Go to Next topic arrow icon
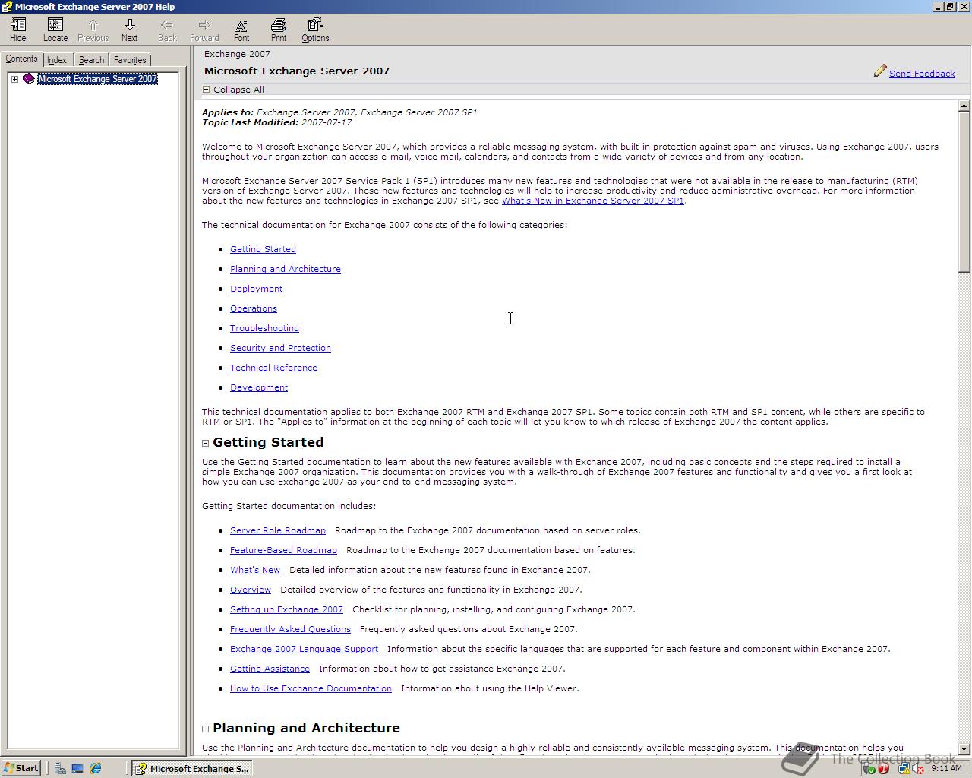The width and height of the screenshot is (972, 778). (130, 25)
